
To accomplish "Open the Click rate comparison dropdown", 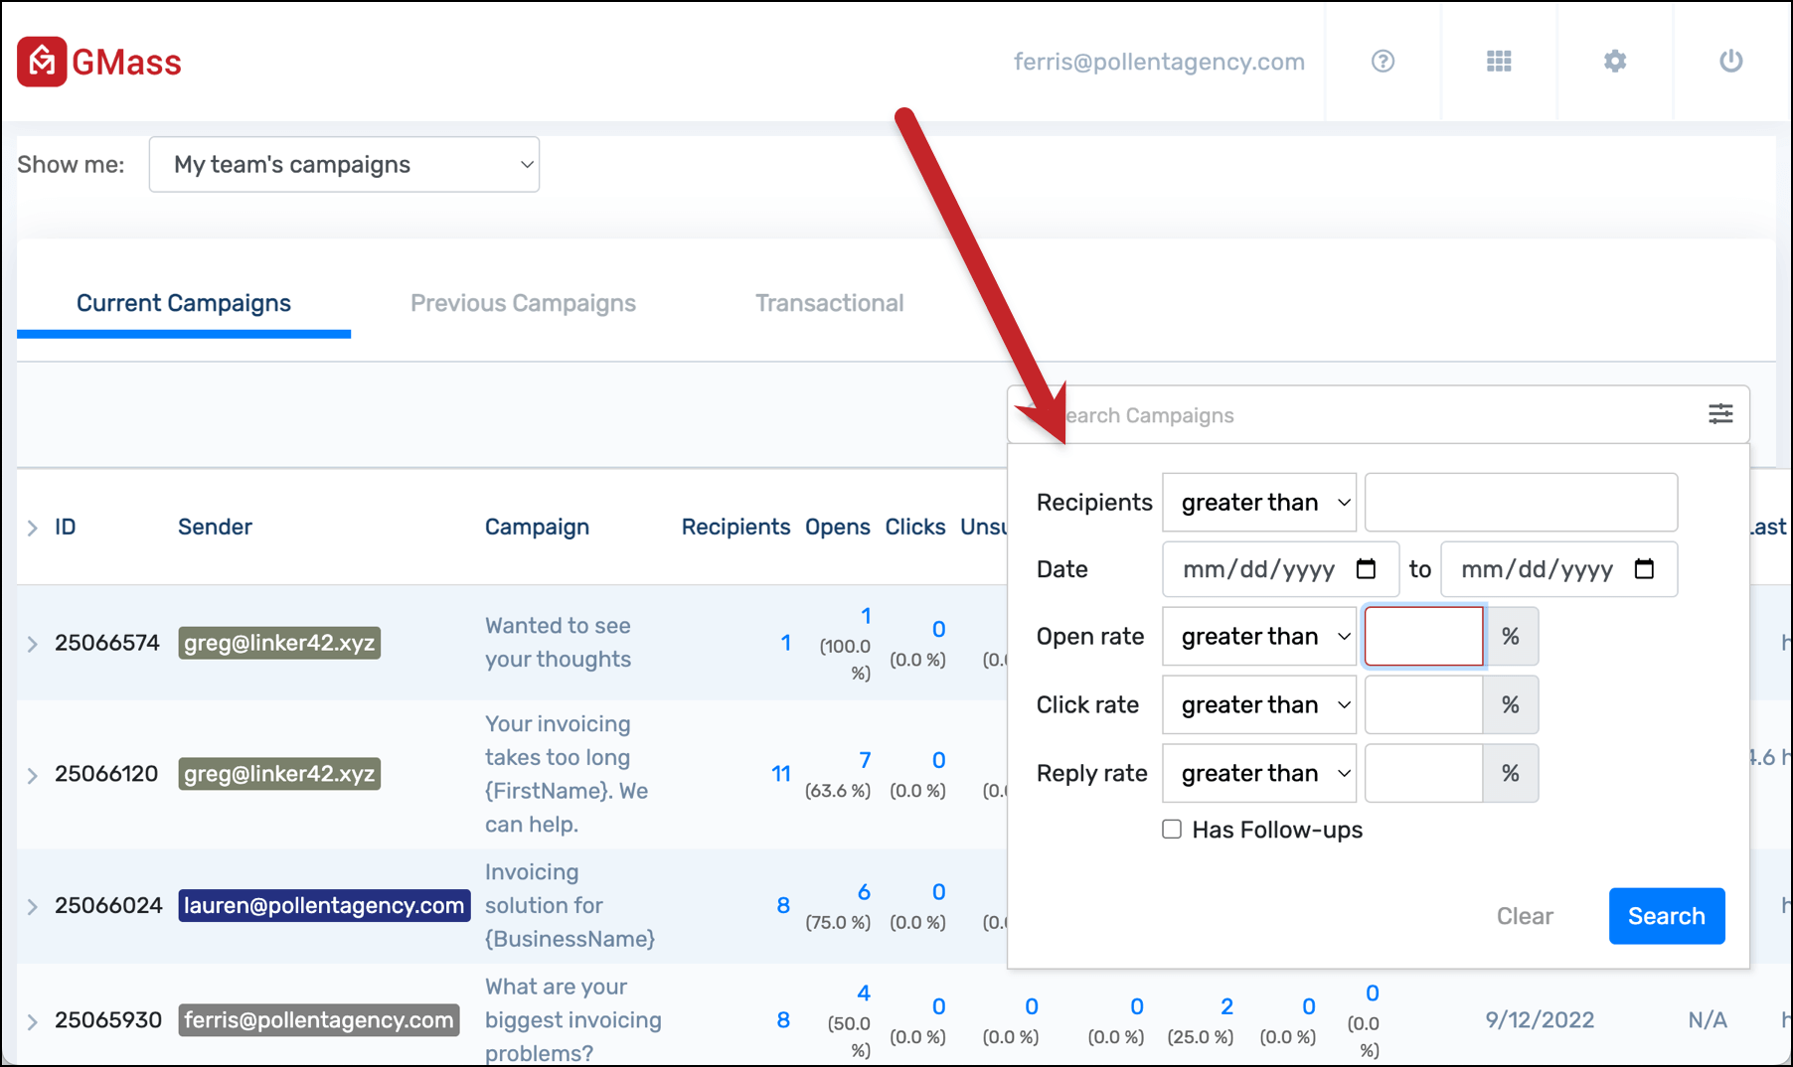I will [1259, 705].
